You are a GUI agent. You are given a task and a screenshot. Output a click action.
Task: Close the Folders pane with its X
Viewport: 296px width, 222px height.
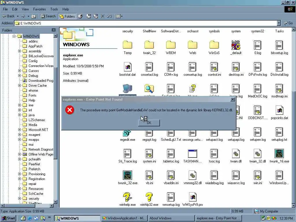click(53, 30)
